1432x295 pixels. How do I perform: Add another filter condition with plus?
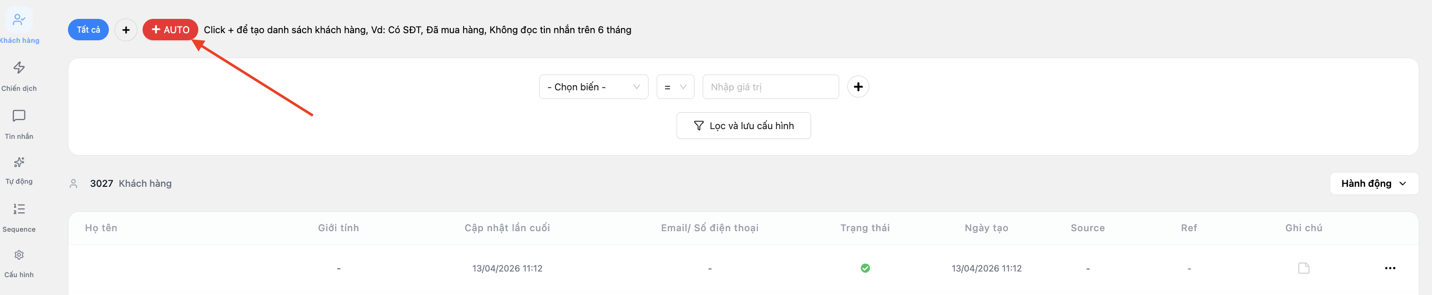coord(858,87)
